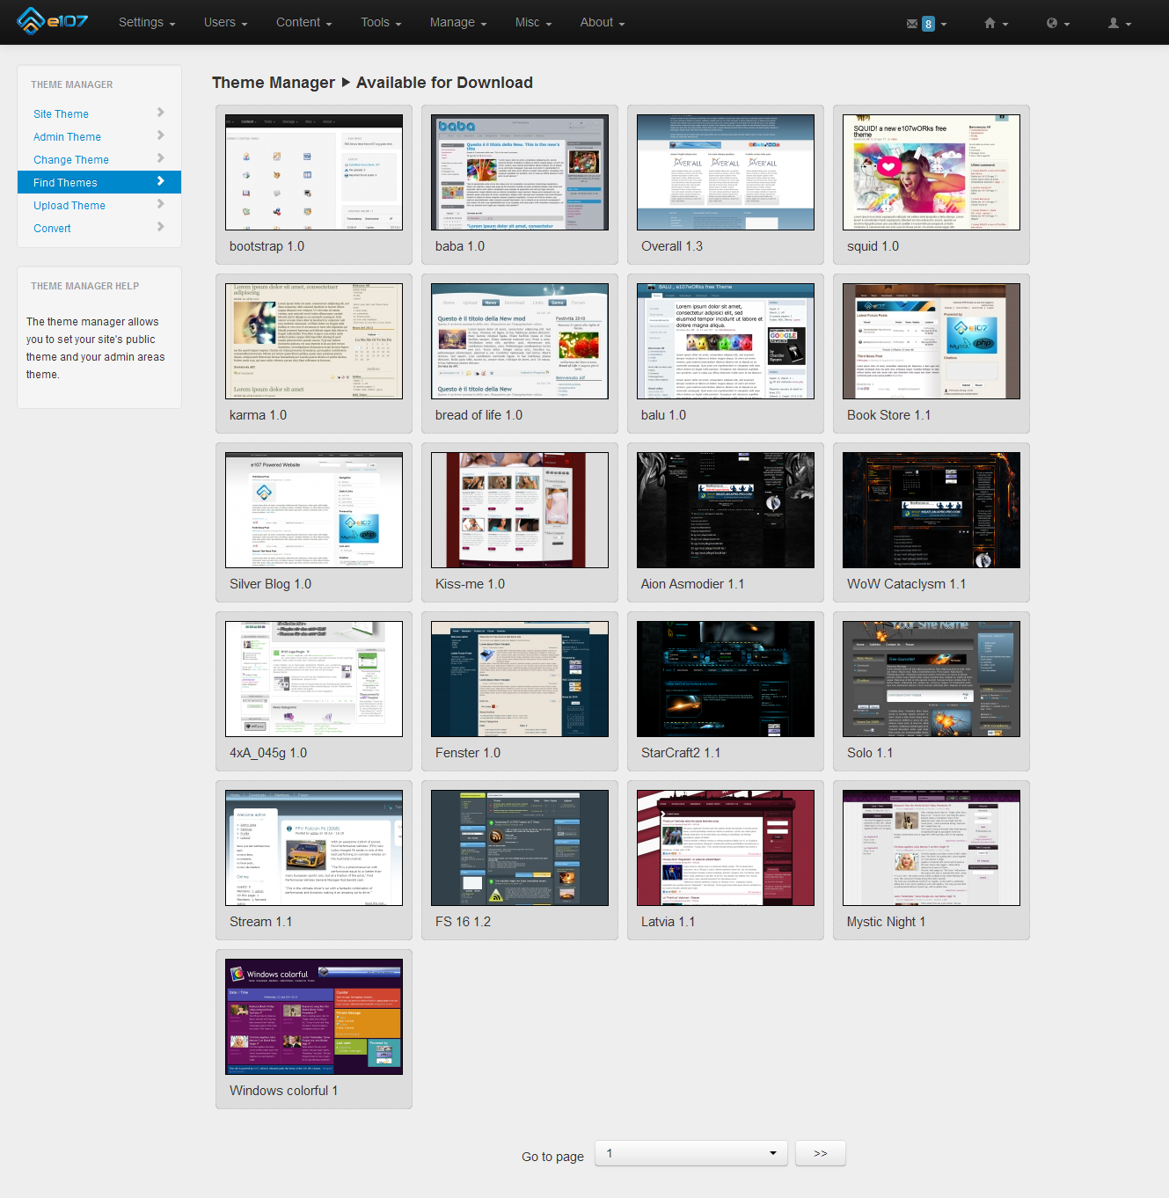
Task: Open the Tools menu
Action: pyautogui.click(x=381, y=22)
